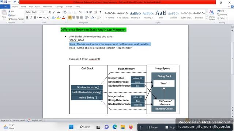Open Teams Chat from taskbar

click(x=106, y=127)
